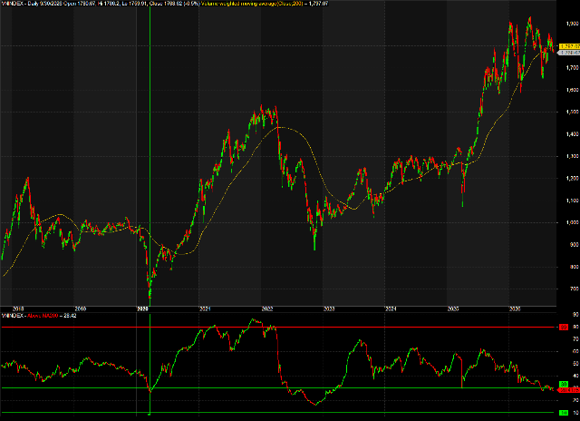This screenshot has height=421, width=580.
Task: Click the 1,600 price axis label
Action: pyautogui.click(x=572, y=90)
